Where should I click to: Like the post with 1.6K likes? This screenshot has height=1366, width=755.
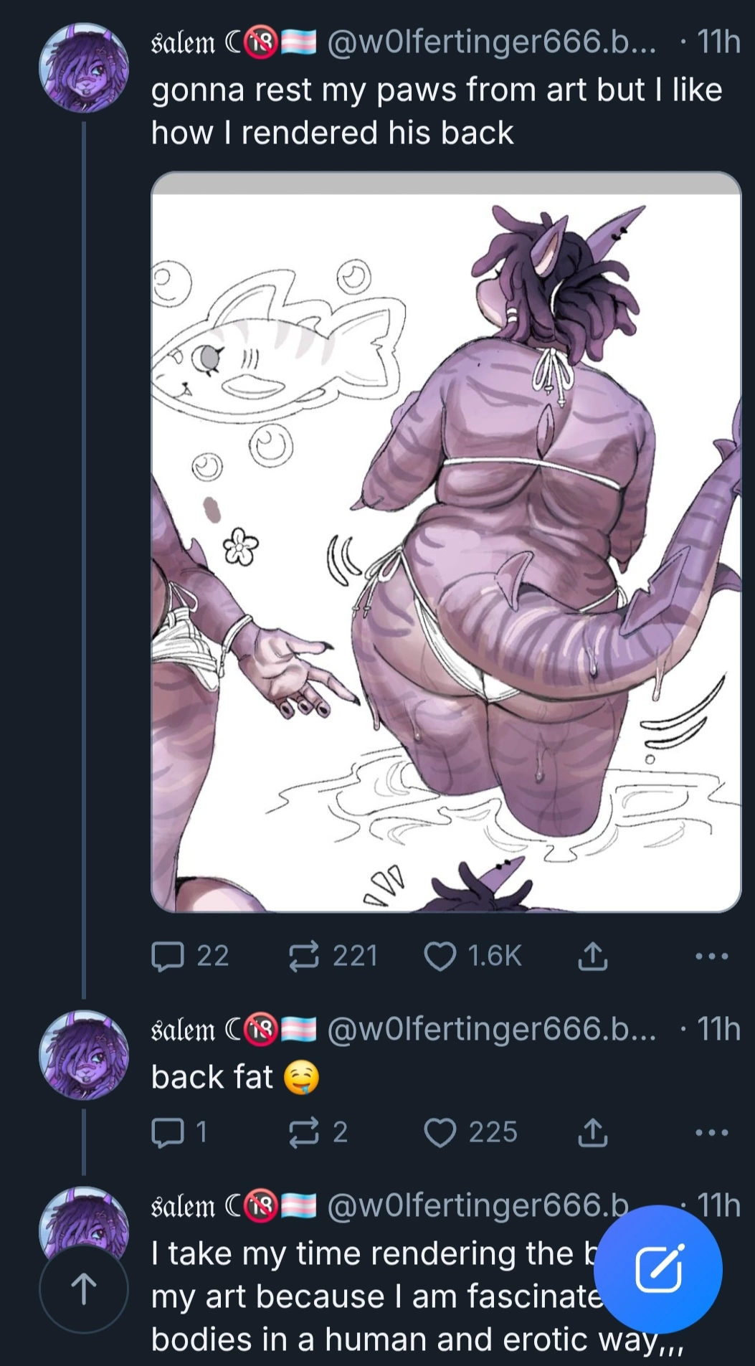pyautogui.click(x=473, y=956)
